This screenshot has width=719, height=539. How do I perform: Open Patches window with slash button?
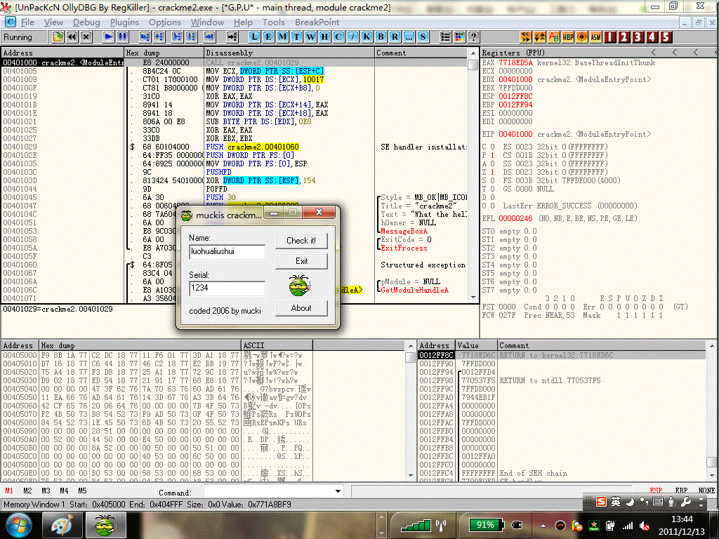[352, 37]
